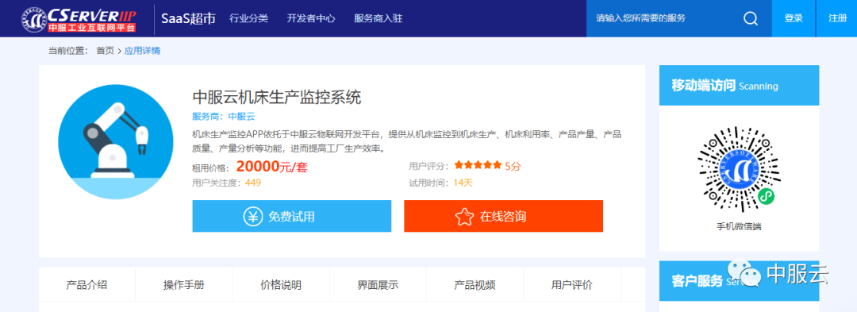Open 开发者中心 navigation item
The height and width of the screenshot is (312, 857).
[311, 18]
